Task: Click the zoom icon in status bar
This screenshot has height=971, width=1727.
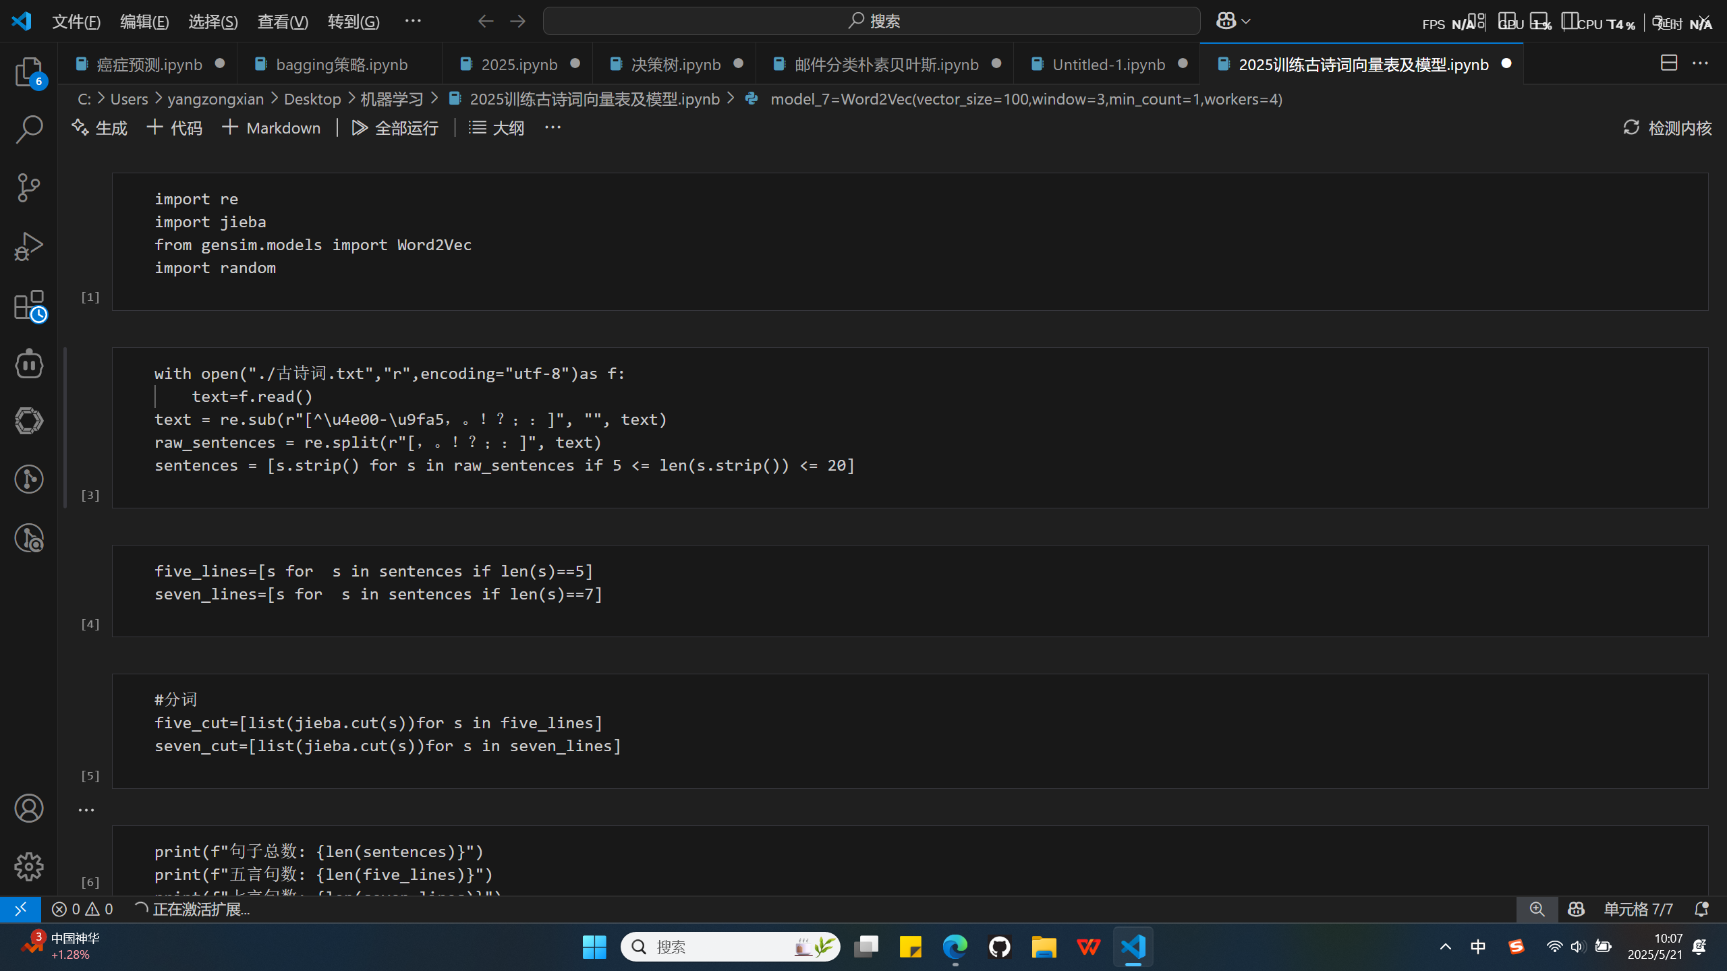Action: (x=1537, y=909)
